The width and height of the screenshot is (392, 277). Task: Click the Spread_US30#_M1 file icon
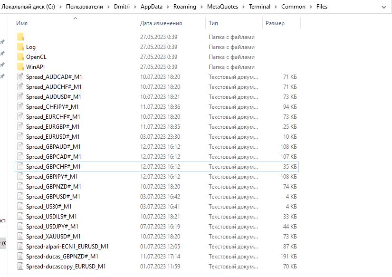tap(20, 207)
